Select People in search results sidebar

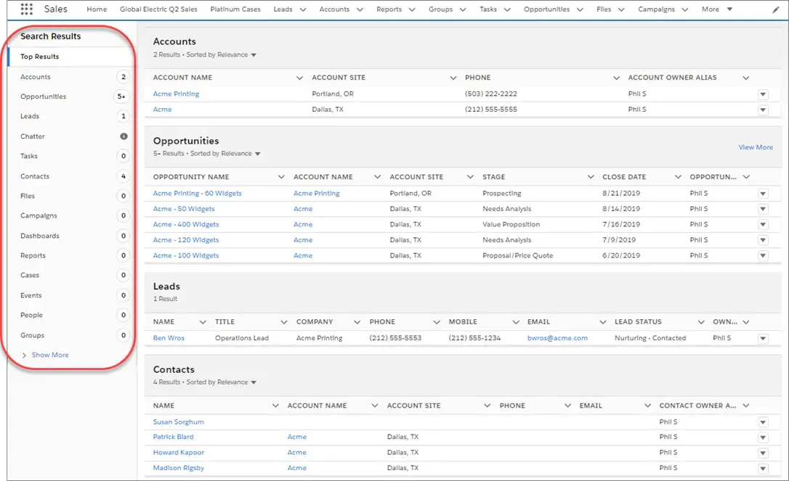coord(71,315)
